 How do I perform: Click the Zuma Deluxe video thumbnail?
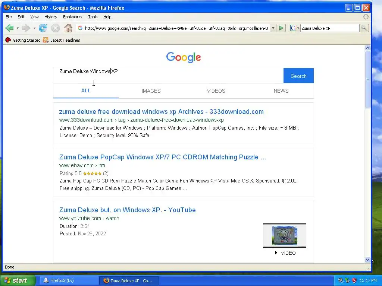click(x=285, y=235)
